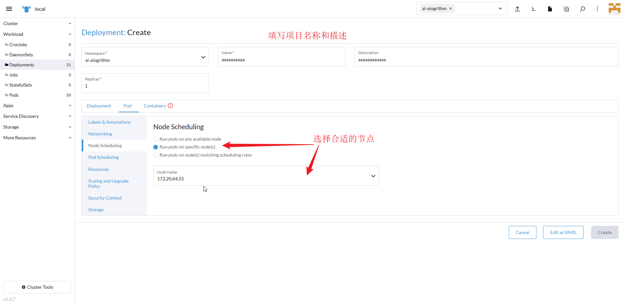Open the Networking side tab
Screen dimensions: 625x305
pyautogui.click(x=114, y=134)
